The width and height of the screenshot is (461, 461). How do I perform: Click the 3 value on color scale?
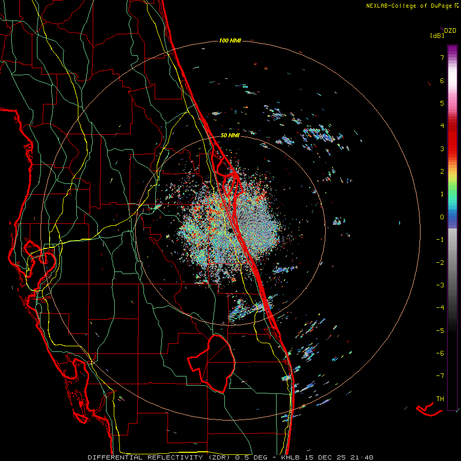442,149
